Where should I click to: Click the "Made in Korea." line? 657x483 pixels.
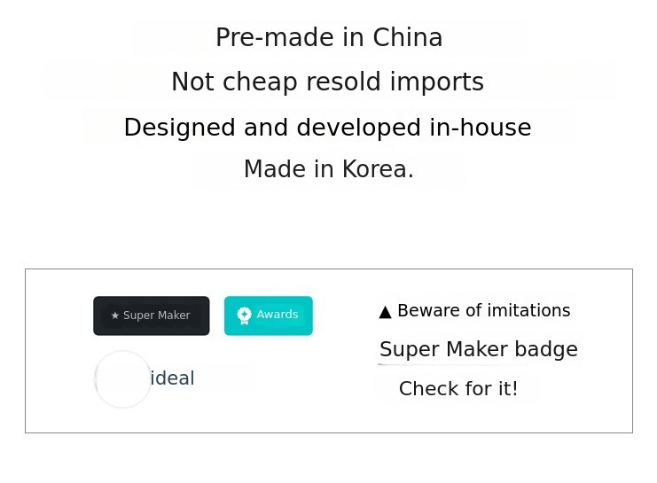(x=329, y=169)
